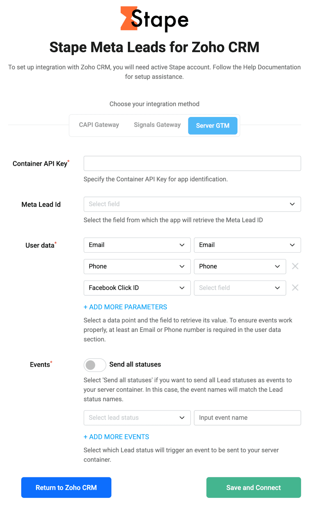The width and height of the screenshot is (327, 513).
Task: Remove the Phone user data row
Action: tap(295, 266)
